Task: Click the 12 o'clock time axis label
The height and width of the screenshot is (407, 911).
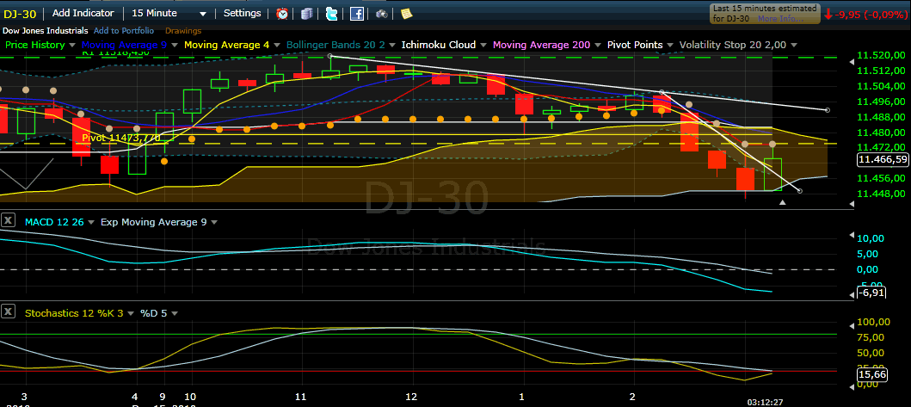Action: coord(411,397)
